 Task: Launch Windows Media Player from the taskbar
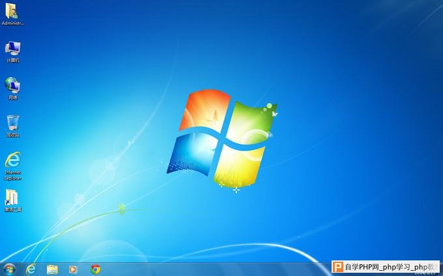coord(73,270)
